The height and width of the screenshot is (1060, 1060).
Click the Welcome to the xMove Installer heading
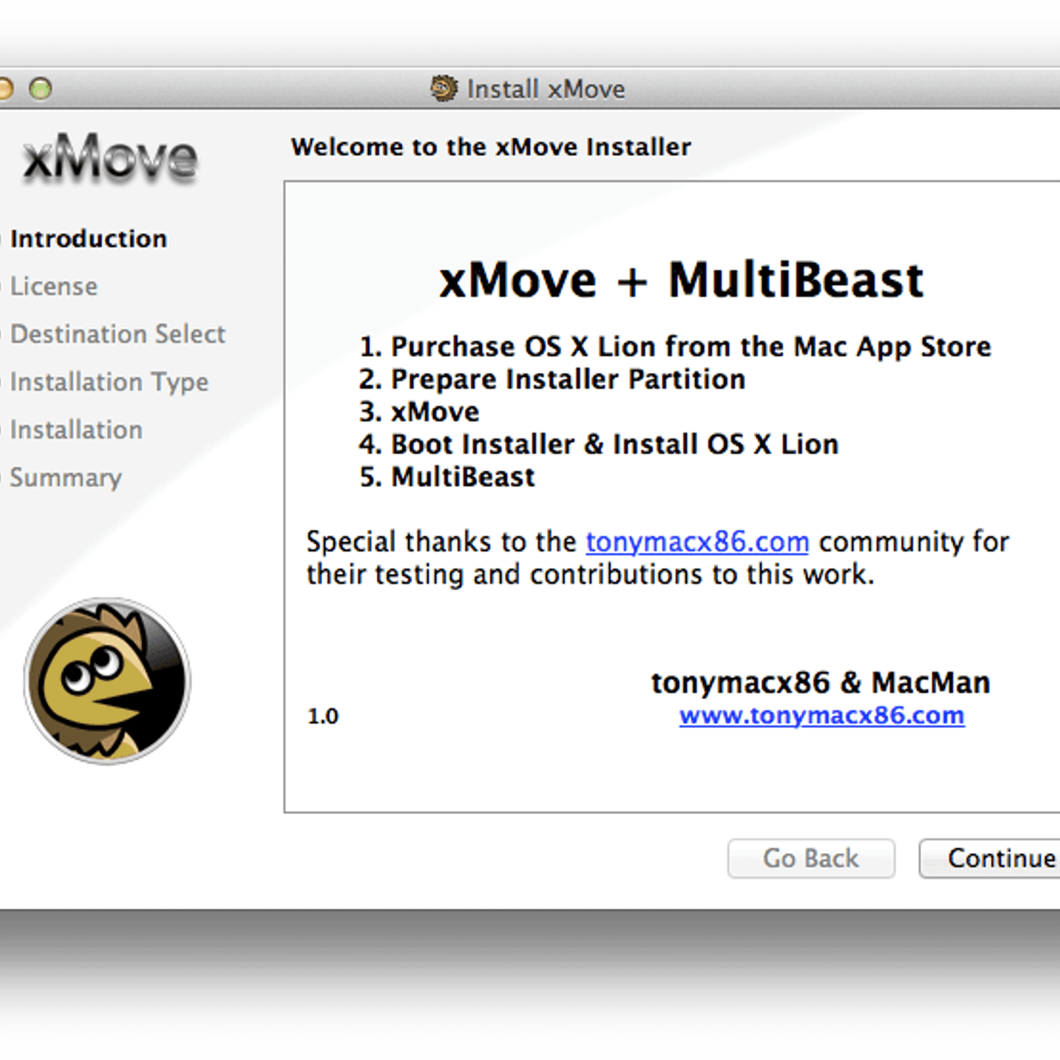click(491, 146)
